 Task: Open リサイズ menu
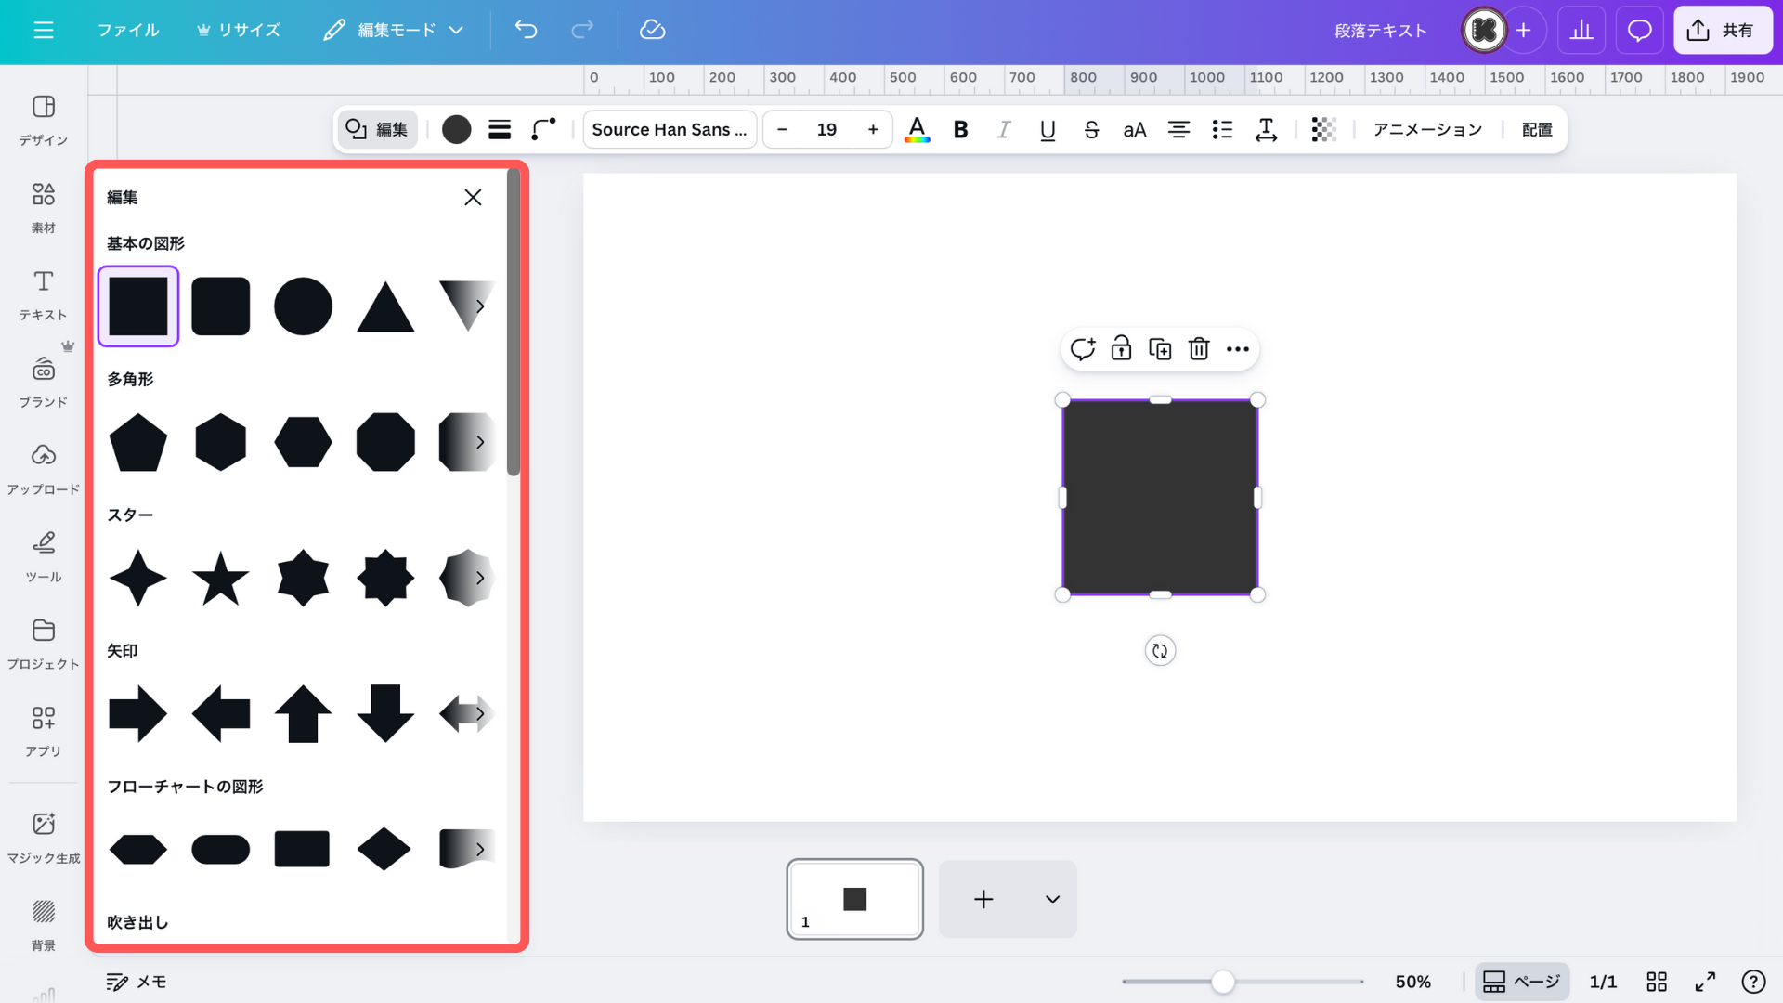pyautogui.click(x=239, y=30)
